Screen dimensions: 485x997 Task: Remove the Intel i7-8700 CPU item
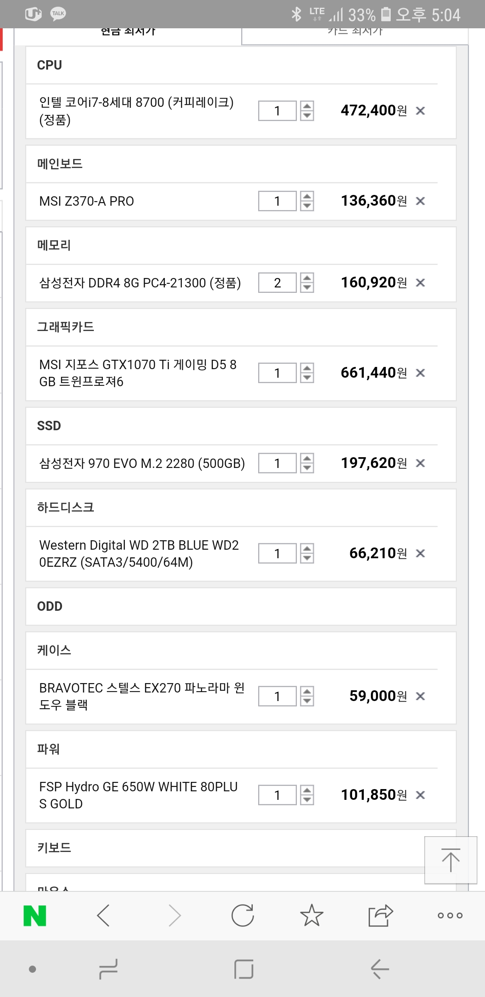point(420,111)
